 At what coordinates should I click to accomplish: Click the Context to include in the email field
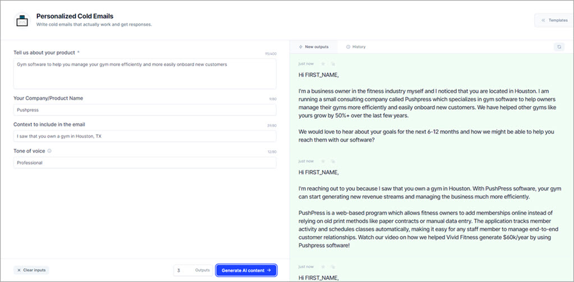[145, 136]
